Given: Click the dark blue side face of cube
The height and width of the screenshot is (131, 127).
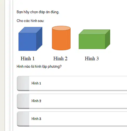Looking at the screenshot, I should [x=39, y=39].
